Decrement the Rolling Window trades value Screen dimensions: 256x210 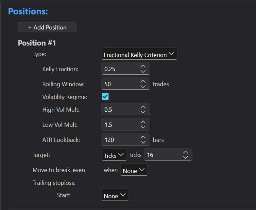143,86
